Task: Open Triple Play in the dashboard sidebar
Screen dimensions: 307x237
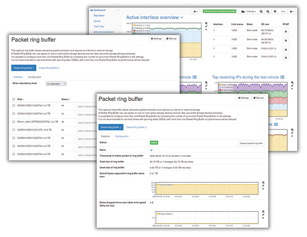Action: point(100,26)
